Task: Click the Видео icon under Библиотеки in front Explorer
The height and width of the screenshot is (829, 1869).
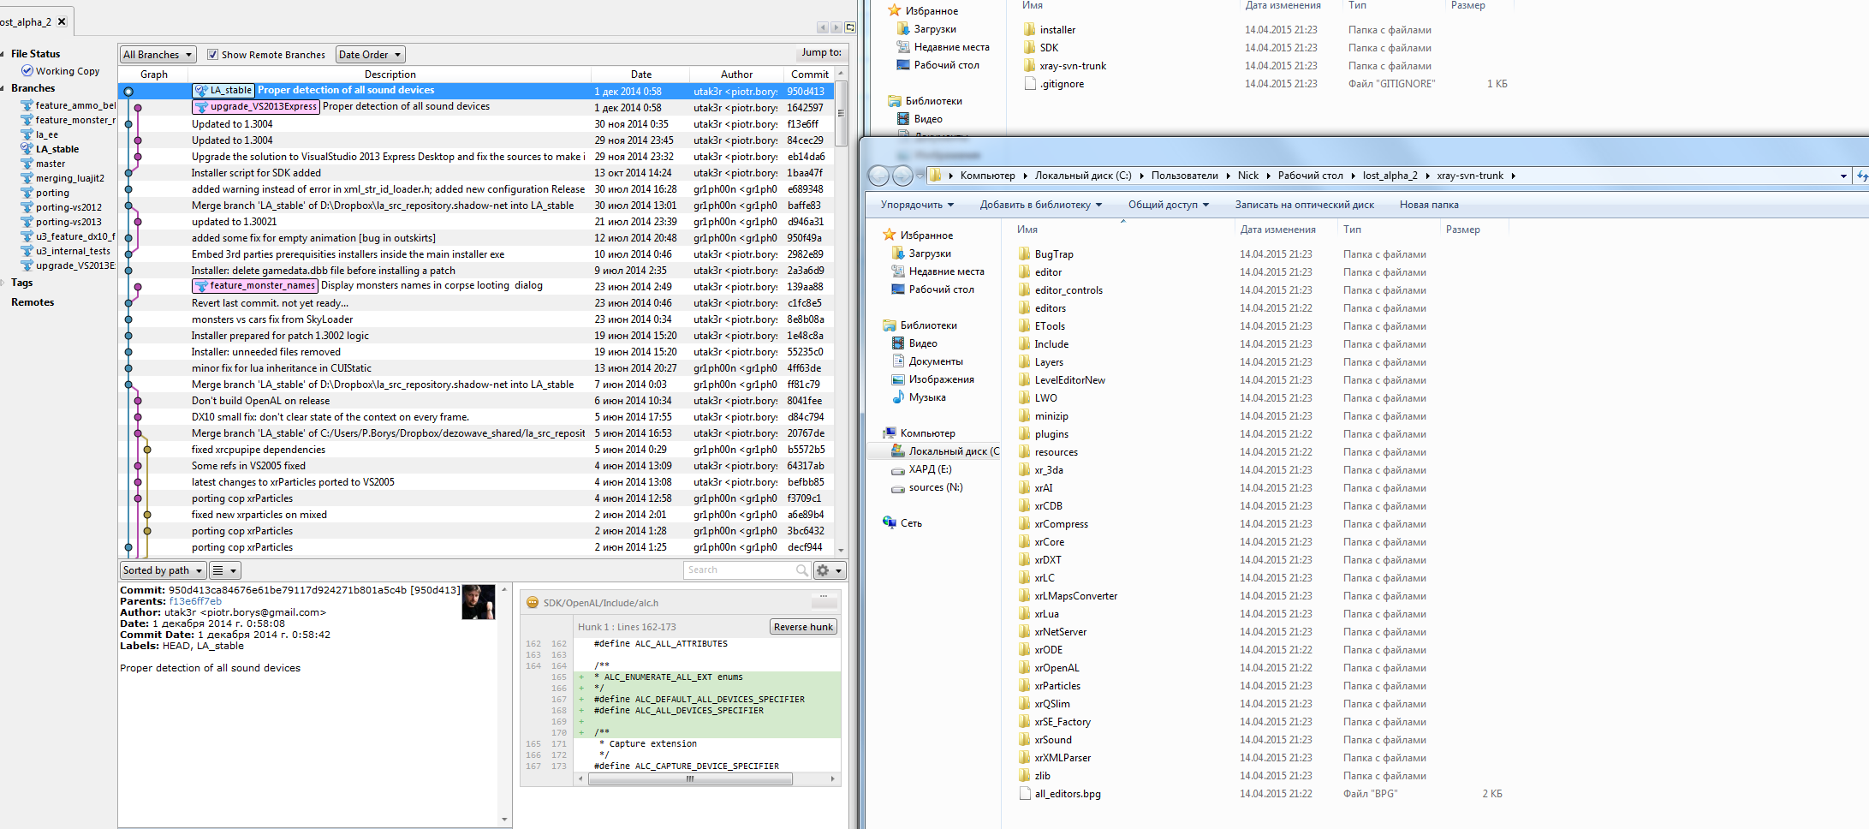Action: tap(898, 343)
